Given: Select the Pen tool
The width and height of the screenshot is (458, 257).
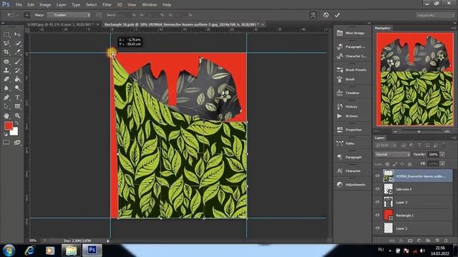Looking at the screenshot, I should [x=6, y=97].
